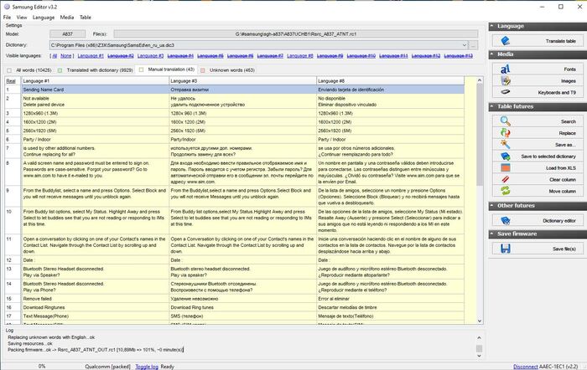Collapse the Media panel header
Screen dimensions: 587x370
pyautogui.click(x=538, y=54)
